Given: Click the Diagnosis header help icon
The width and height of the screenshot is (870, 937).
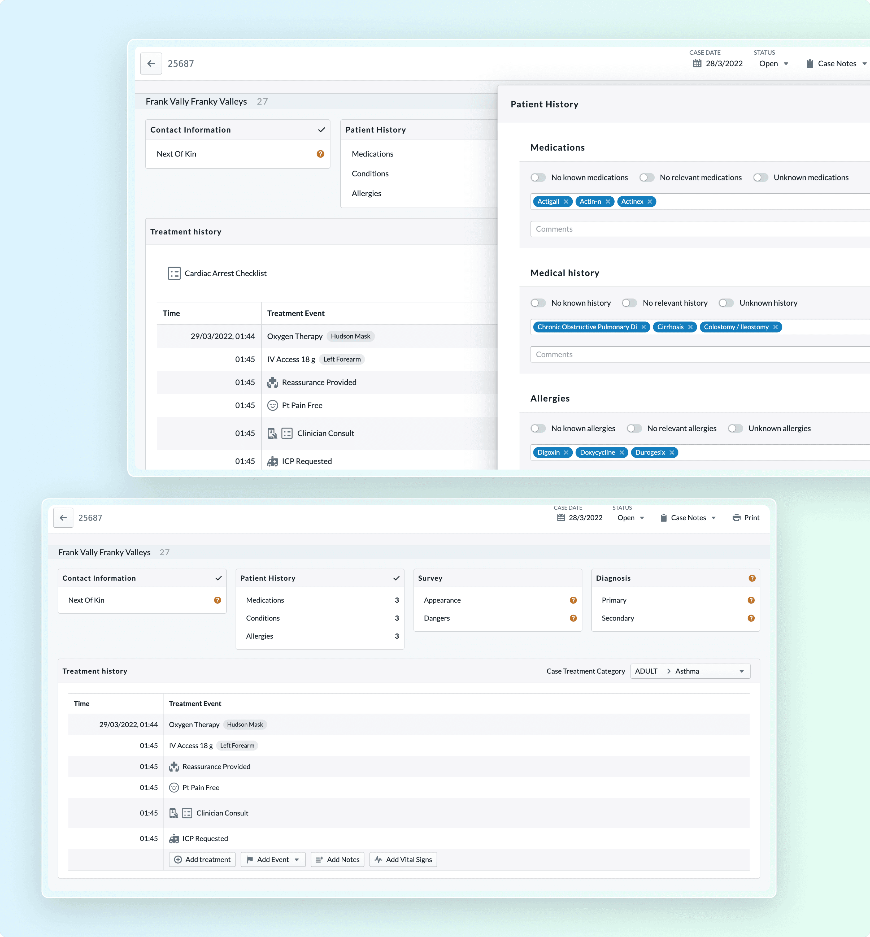Looking at the screenshot, I should [x=752, y=578].
